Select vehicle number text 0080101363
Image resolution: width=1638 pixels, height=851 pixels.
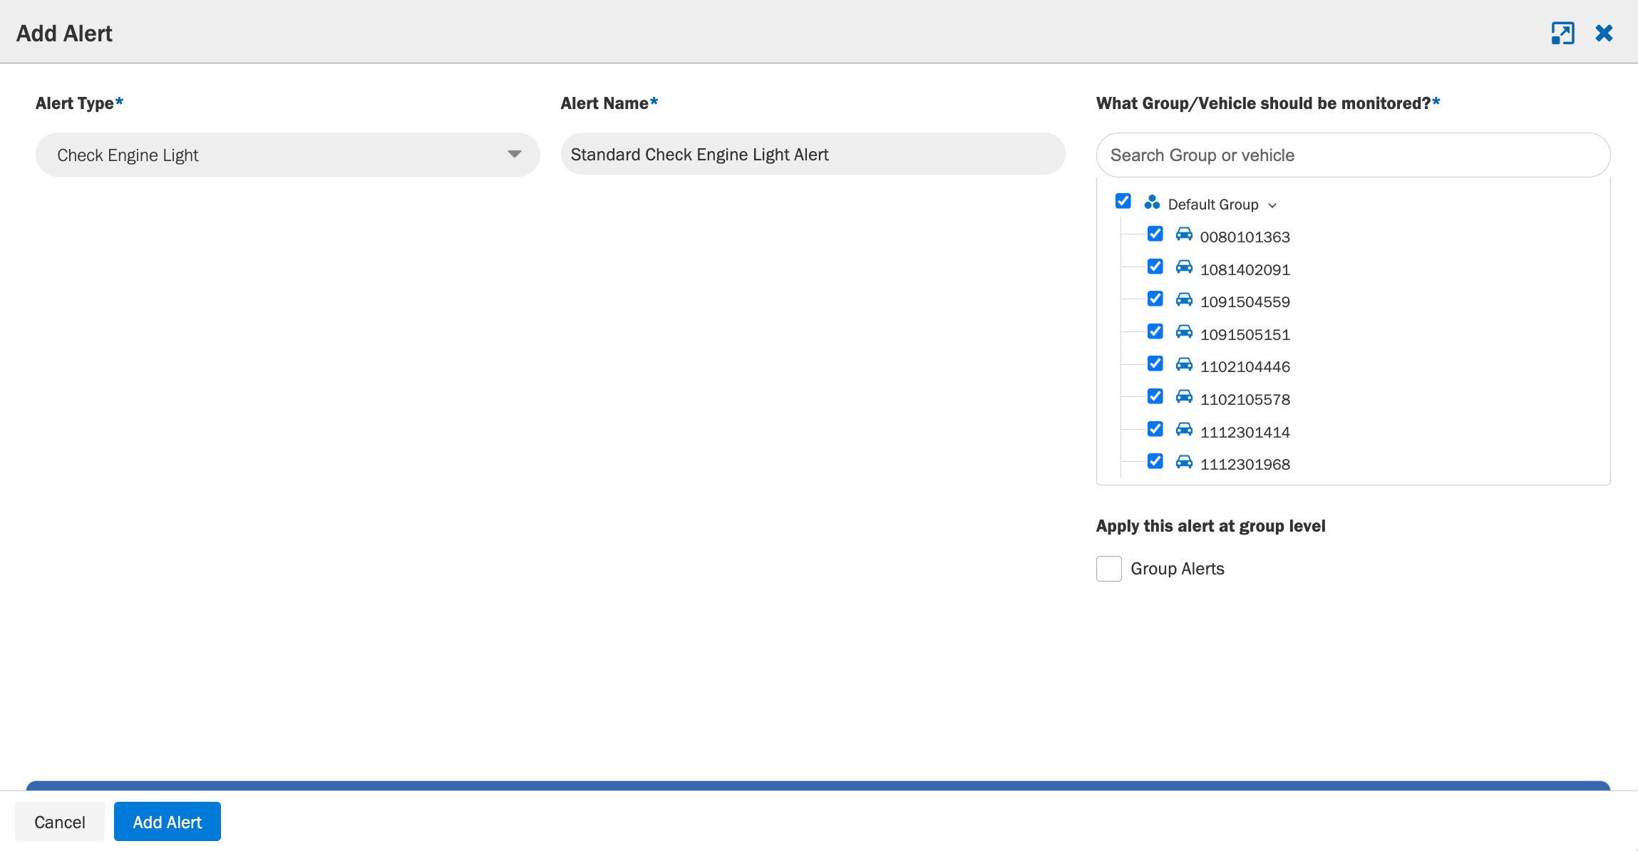click(x=1245, y=237)
